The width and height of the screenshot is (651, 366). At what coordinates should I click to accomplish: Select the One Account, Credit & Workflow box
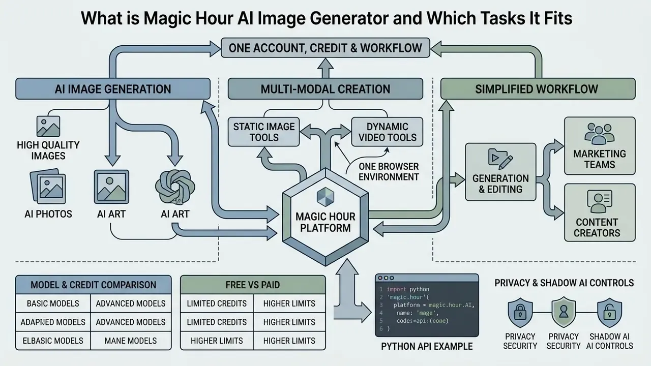[x=325, y=48]
